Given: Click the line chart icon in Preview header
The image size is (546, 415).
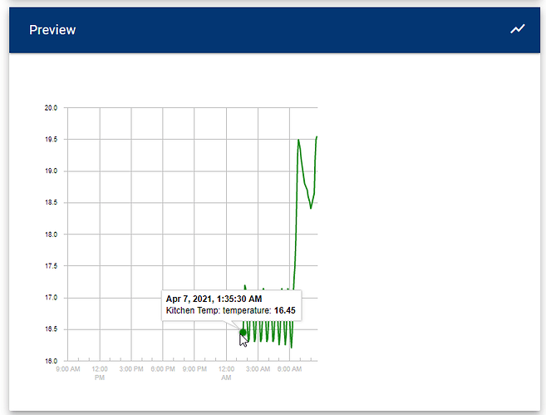Looking at the screenshot, I should click(x=518, y=29).
